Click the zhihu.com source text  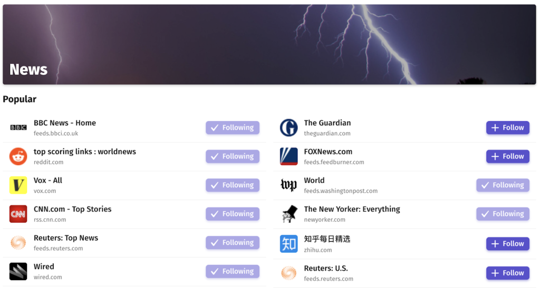pos(318,250)
